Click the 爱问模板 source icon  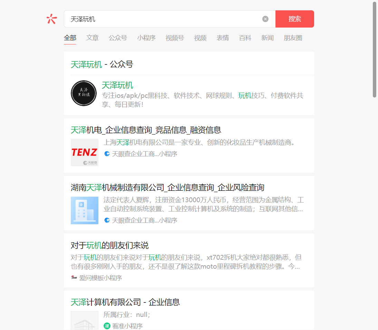pos(74,278)
